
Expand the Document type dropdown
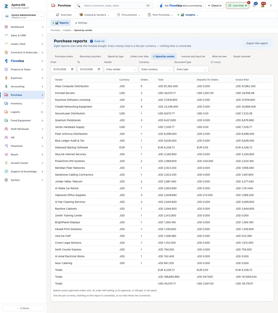191,69
